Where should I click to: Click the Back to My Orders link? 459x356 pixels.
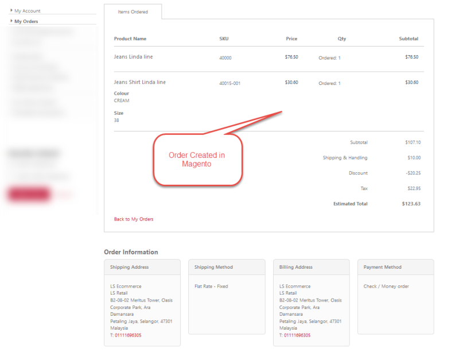pos(134,219)
